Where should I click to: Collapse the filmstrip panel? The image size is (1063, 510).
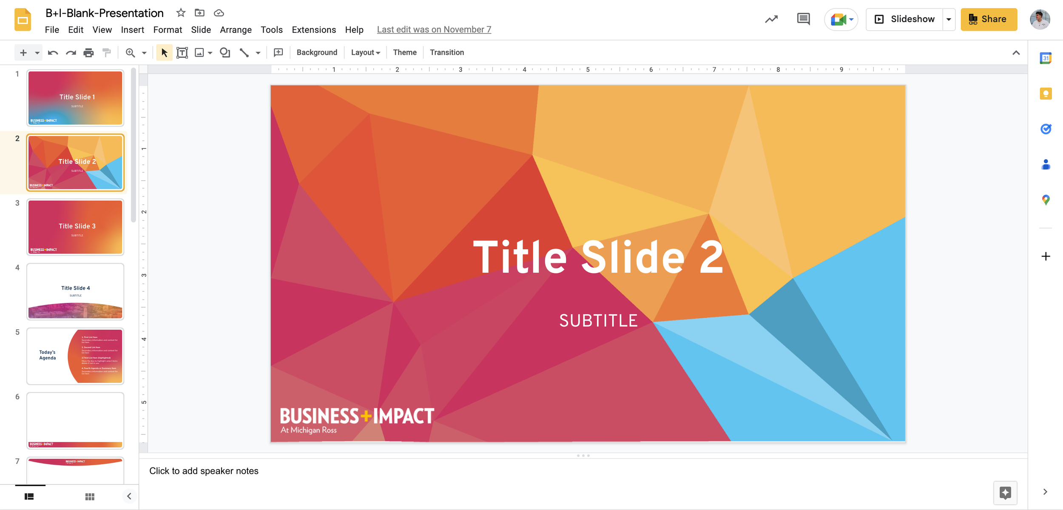[x=129, y=496]
